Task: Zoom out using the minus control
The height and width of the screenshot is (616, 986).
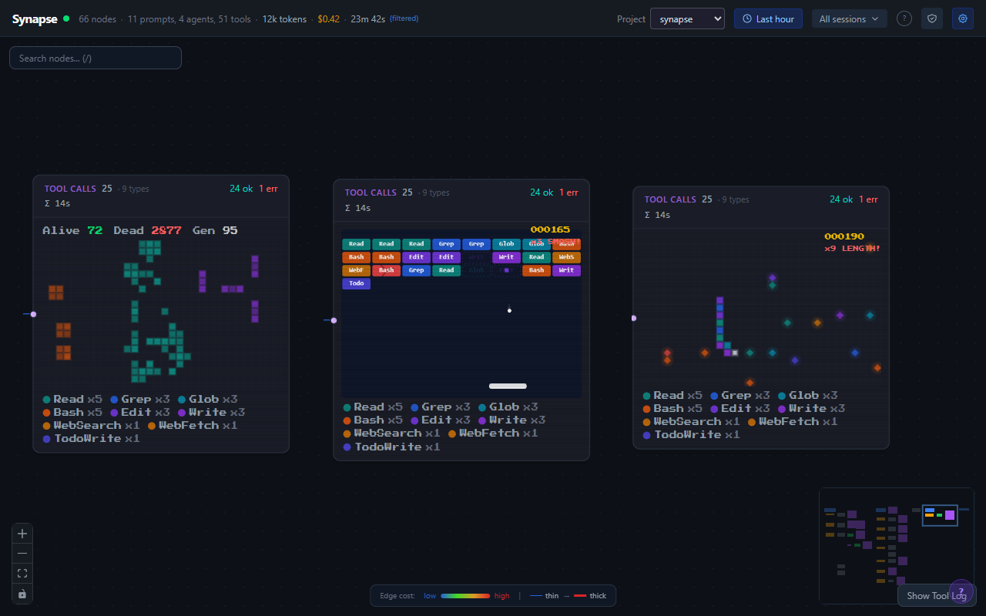Action: 22,553
